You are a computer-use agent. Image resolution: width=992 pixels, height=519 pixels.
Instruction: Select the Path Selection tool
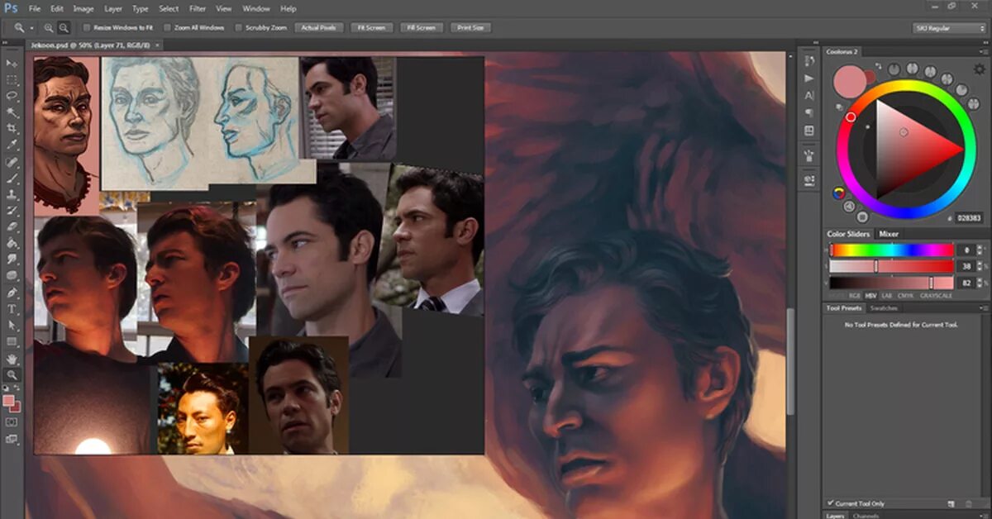(x=12, y=325)
